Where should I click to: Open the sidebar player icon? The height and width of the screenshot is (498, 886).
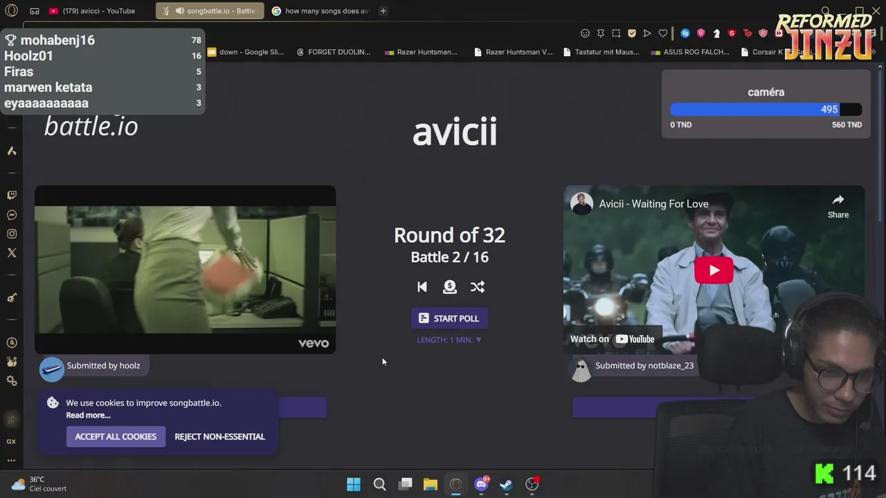pyautogui.click(x=11, y=297)
